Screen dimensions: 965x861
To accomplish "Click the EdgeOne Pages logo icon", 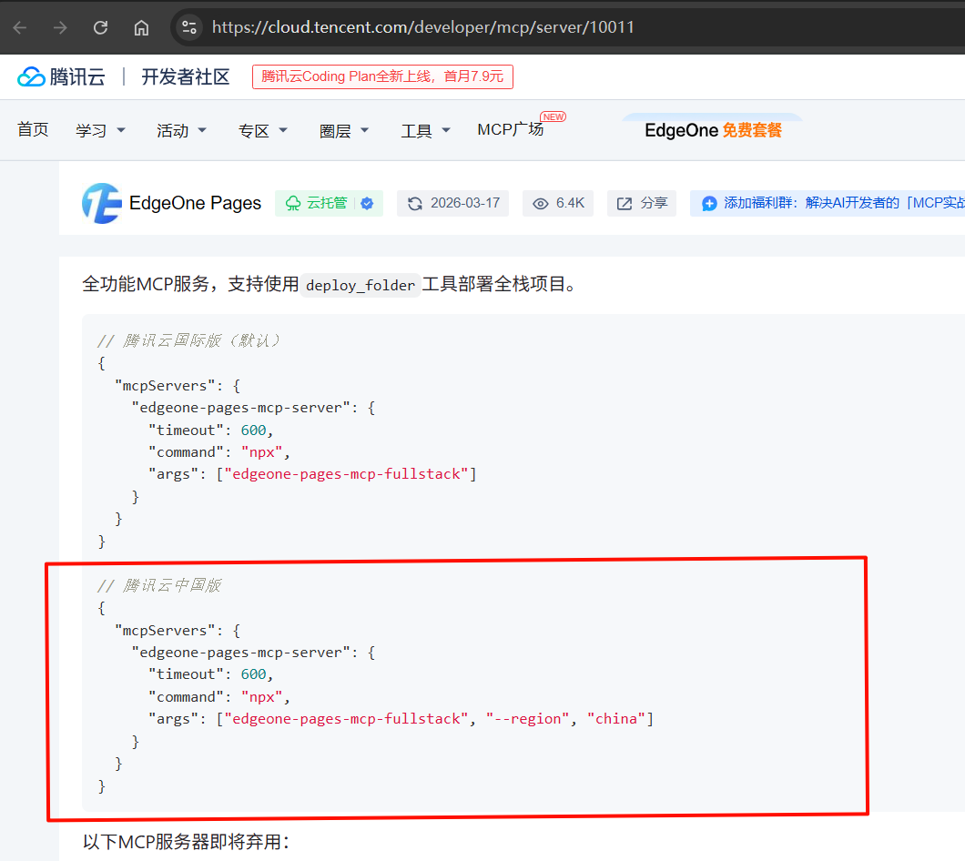I will tap(102, 203).
